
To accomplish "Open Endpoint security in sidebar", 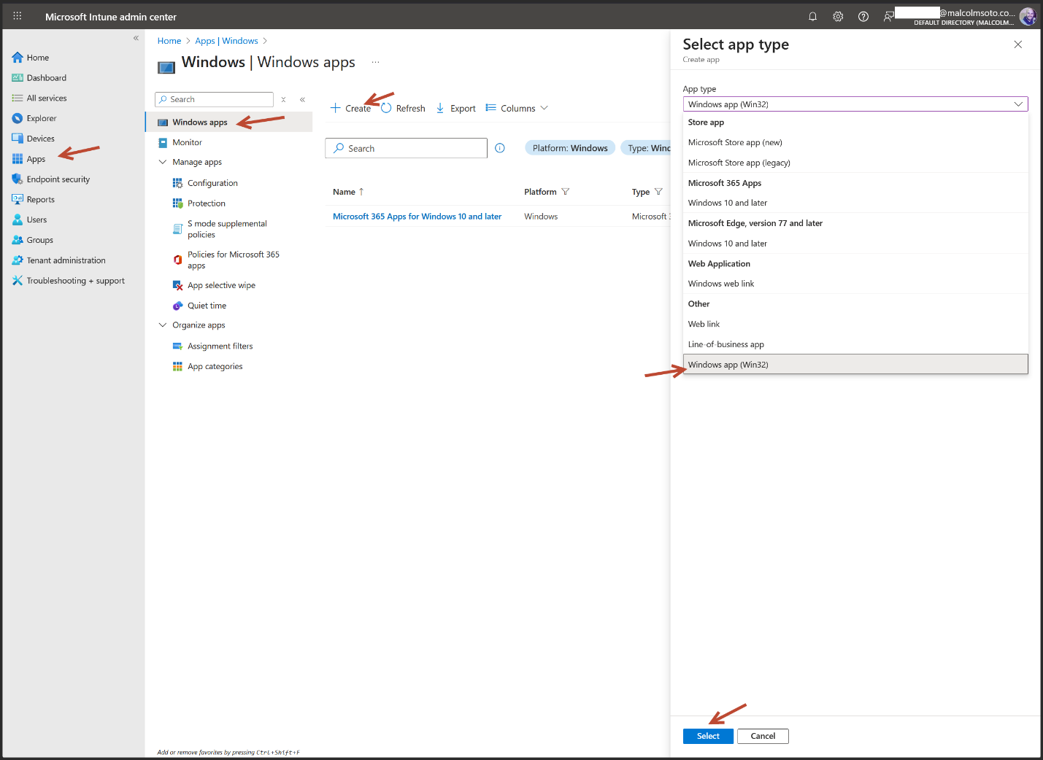I will (58, 179).
